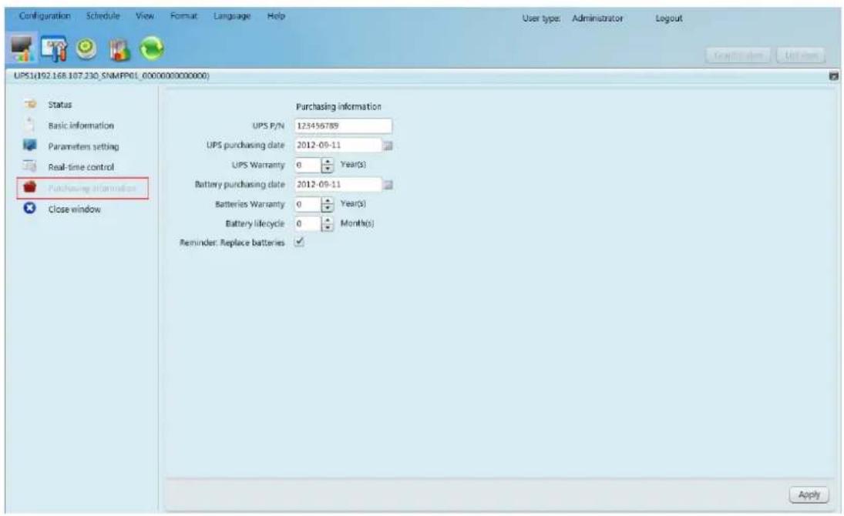Click the green round power button icon
844x516 pixels.
click(x=86, y=49)
